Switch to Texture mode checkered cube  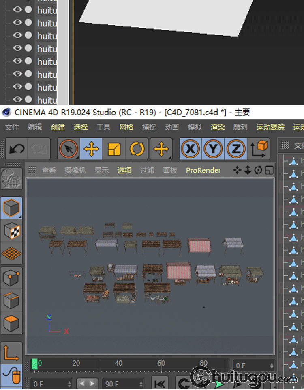12,231
